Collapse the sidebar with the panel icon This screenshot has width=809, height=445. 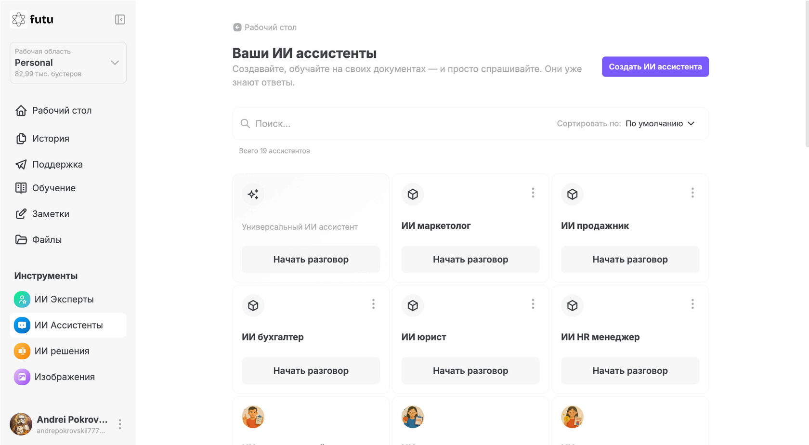(120, 19)
